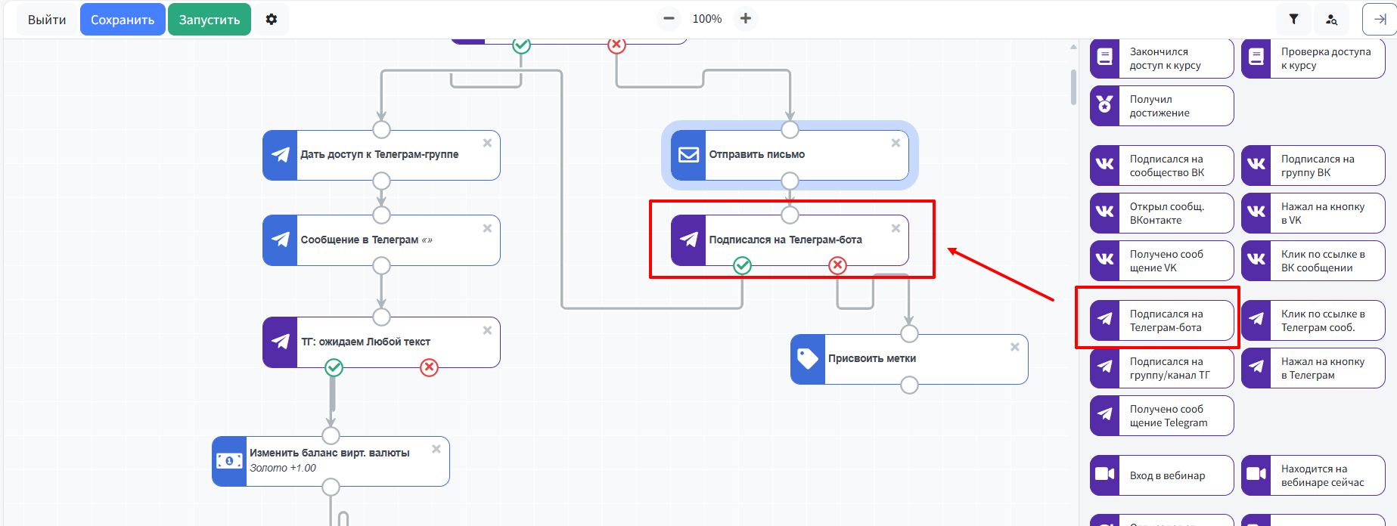The height and width of the screenshot is (526, 1397).
Task: Select the 'Сообщение в Телеграм' node
Action: click(x=381, y=240)
